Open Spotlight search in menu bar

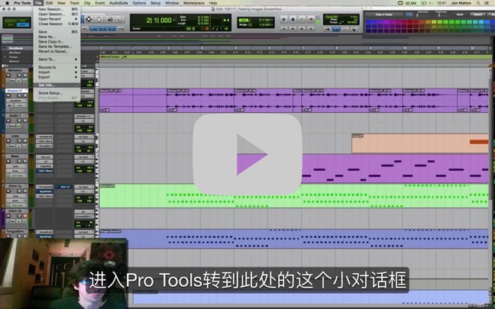click(x=478, y=3)
